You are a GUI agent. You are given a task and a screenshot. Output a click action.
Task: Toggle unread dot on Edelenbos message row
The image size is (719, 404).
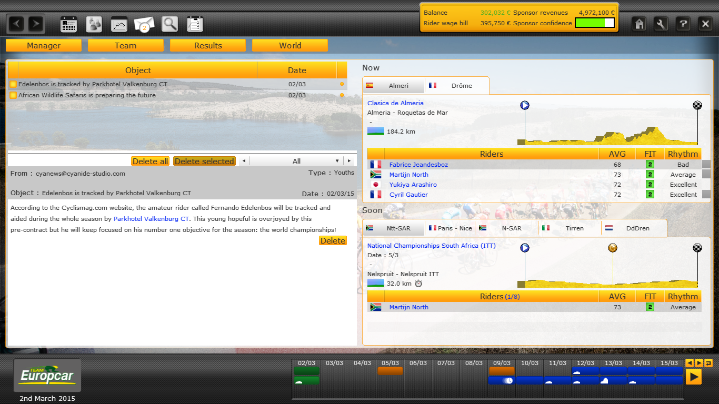tap(342, 84)
